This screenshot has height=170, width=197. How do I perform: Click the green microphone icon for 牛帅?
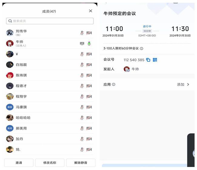(89, 43)
